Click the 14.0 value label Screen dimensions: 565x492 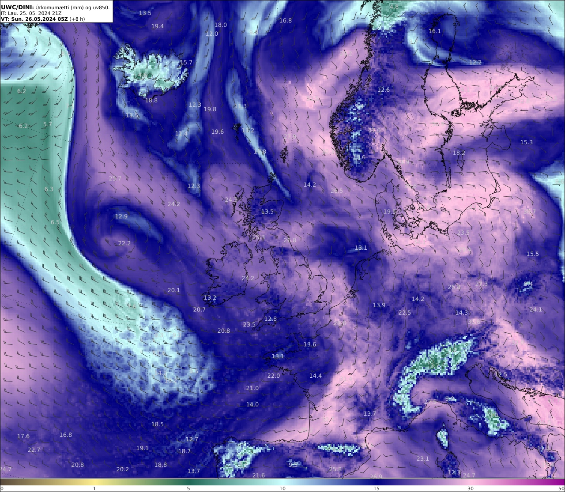(252, 405)
